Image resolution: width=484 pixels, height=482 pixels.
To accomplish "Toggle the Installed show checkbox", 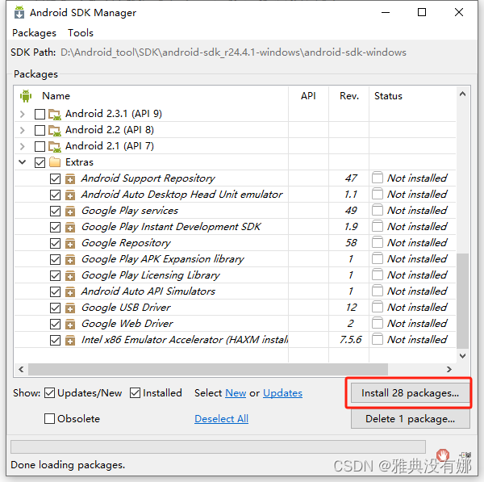I will click(136, 393).
